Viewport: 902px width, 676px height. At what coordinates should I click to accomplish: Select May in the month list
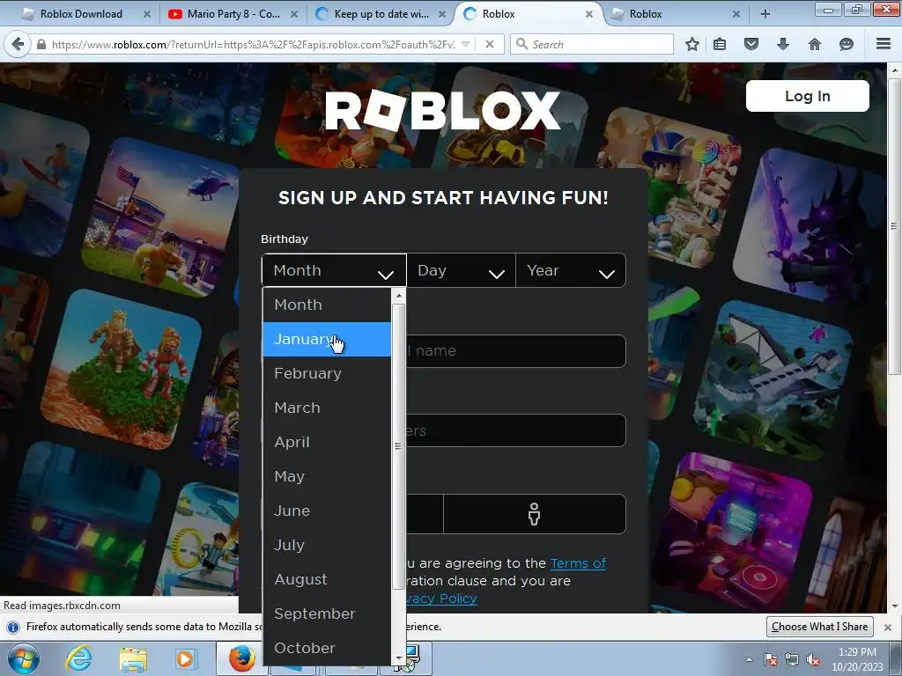tap(327, 476)
